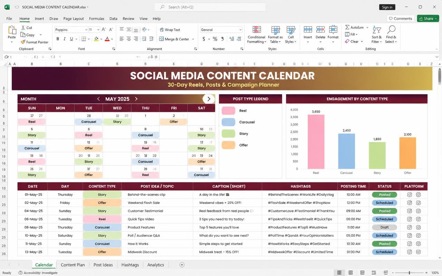Click the Font Color letter A icon
This screenshot has height=276, width=442.
point(107,39)
